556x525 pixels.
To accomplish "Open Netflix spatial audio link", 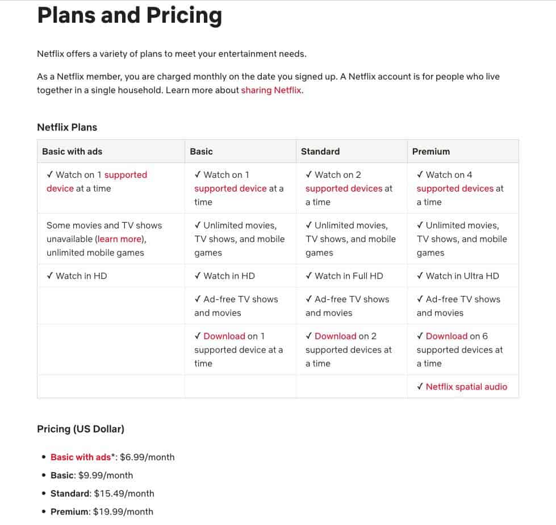I will pos(467,387).
